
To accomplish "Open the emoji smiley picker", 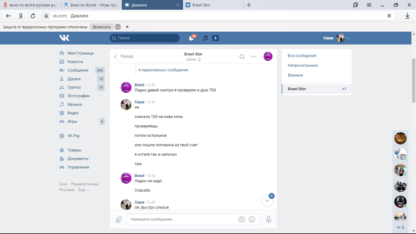I will 252,219.
